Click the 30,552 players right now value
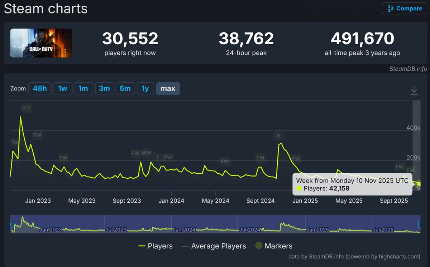 (130, 39)
